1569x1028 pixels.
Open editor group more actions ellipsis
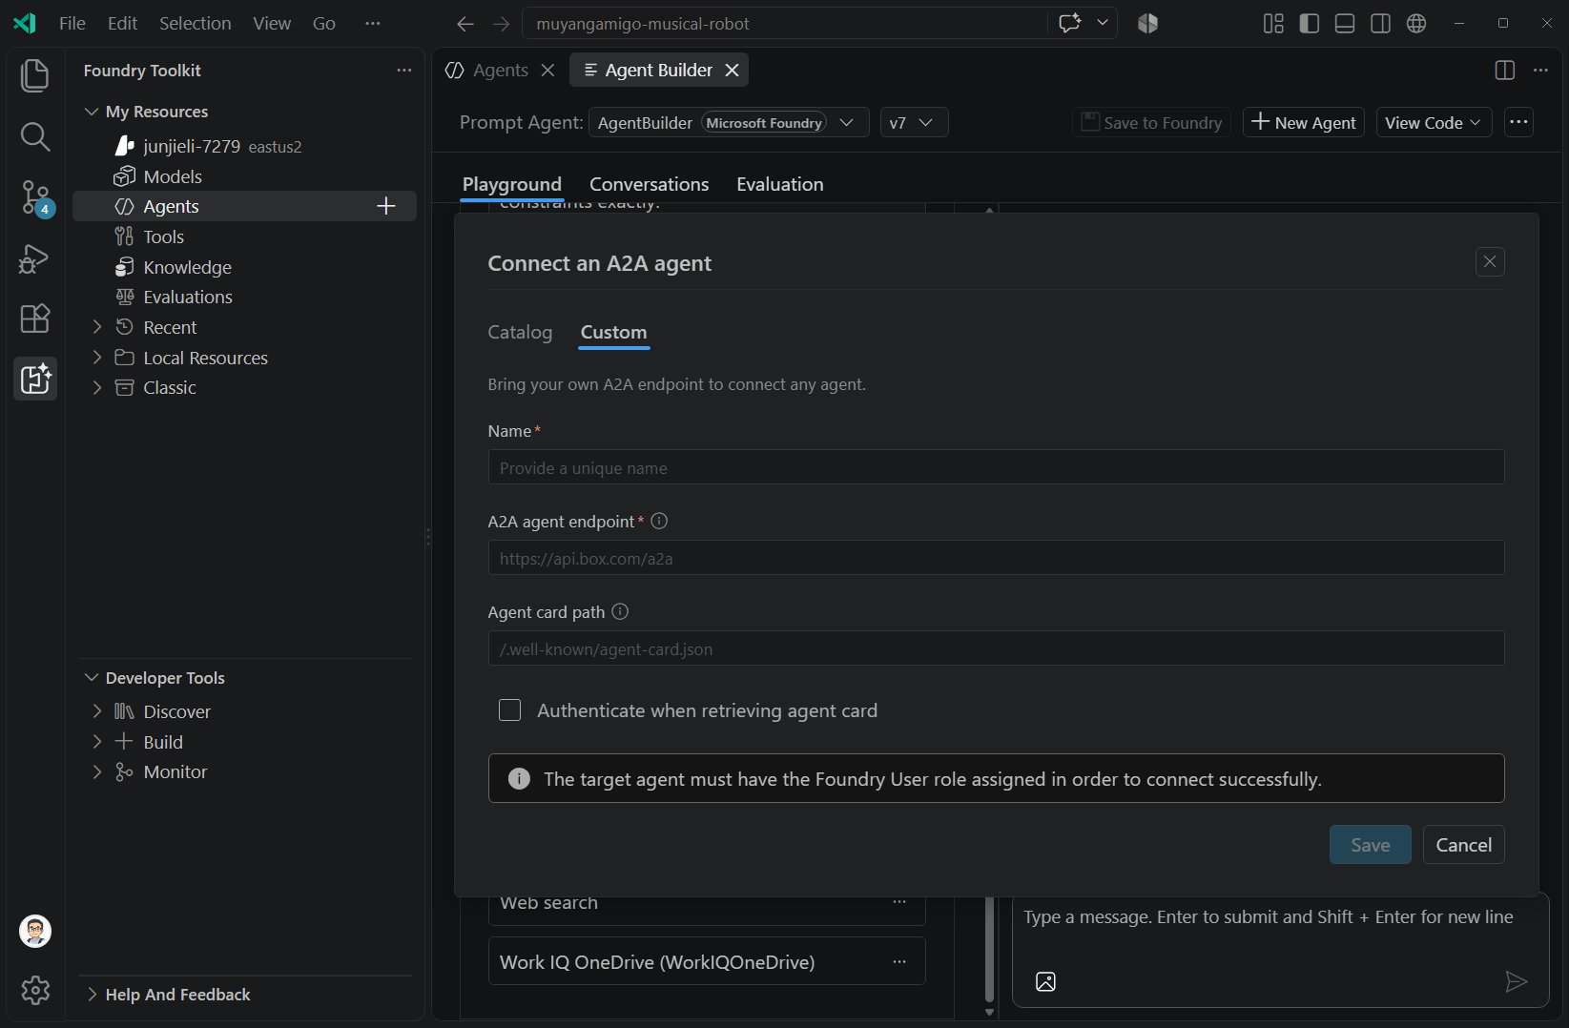(x=1540, y=71)
